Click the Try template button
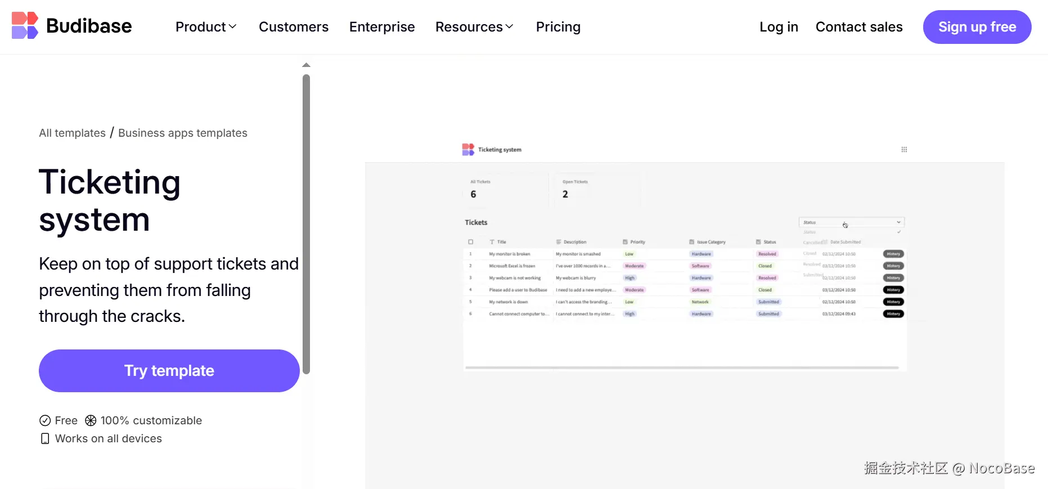 169,371
